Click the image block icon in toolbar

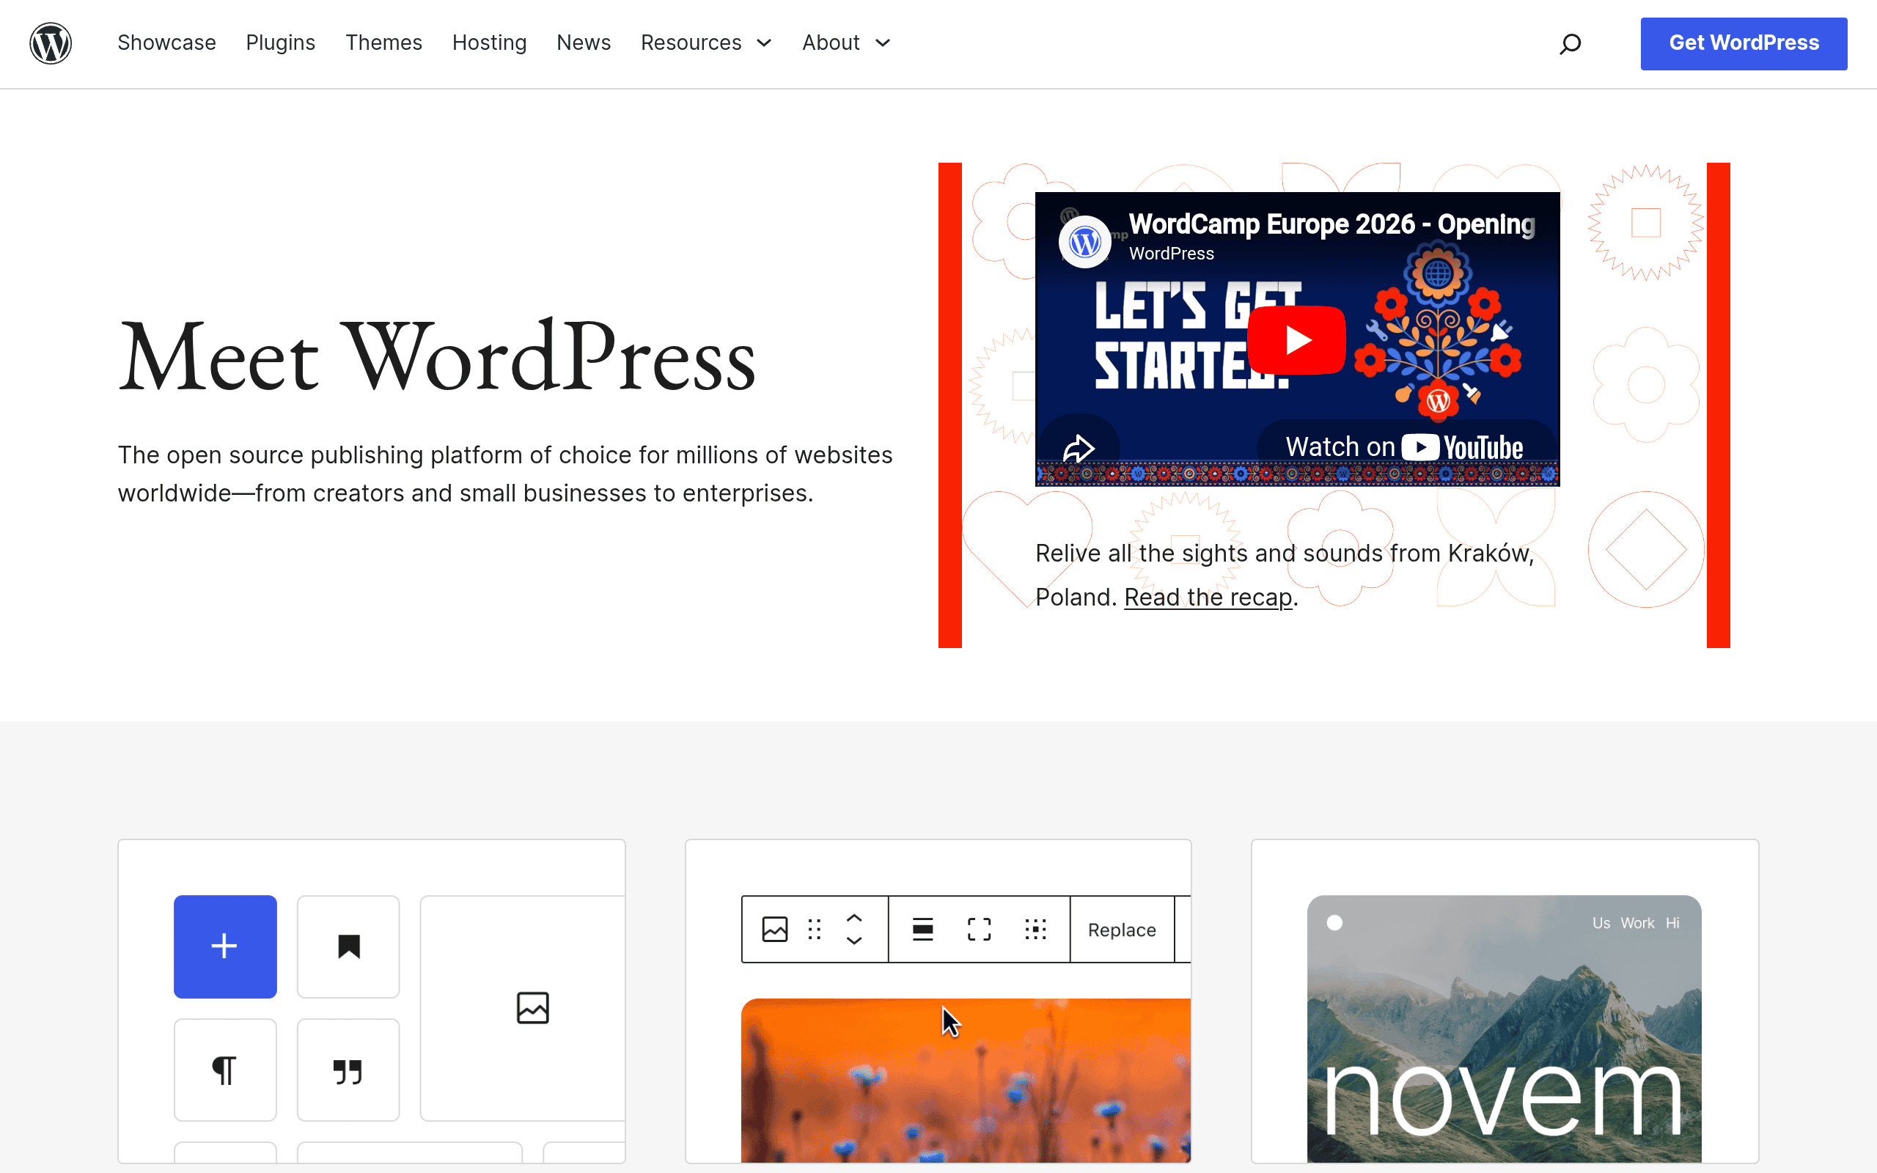click(x=775, y=930)
